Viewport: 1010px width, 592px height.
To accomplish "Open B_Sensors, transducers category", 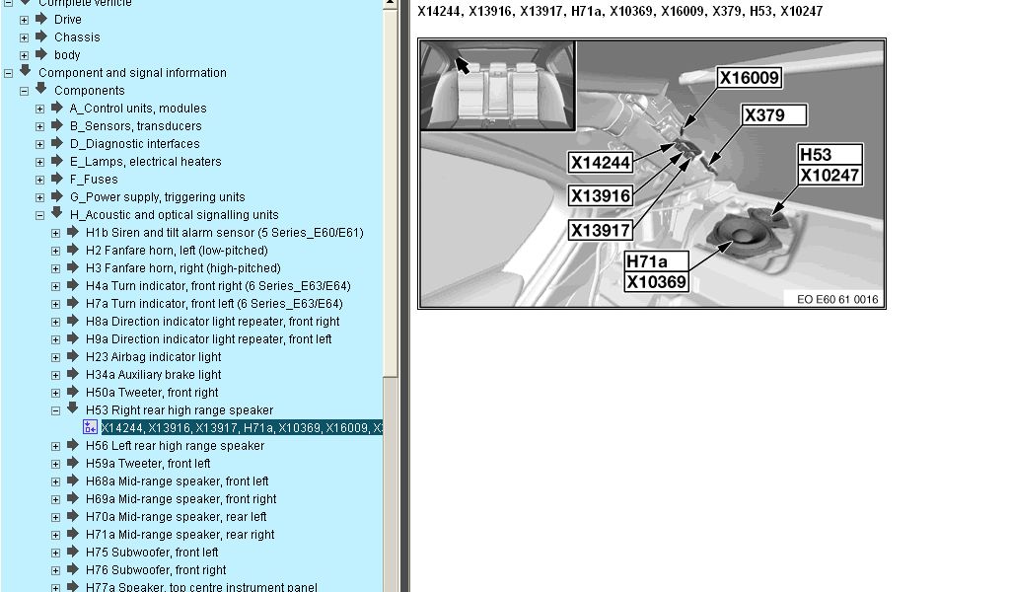I will 135,126.
